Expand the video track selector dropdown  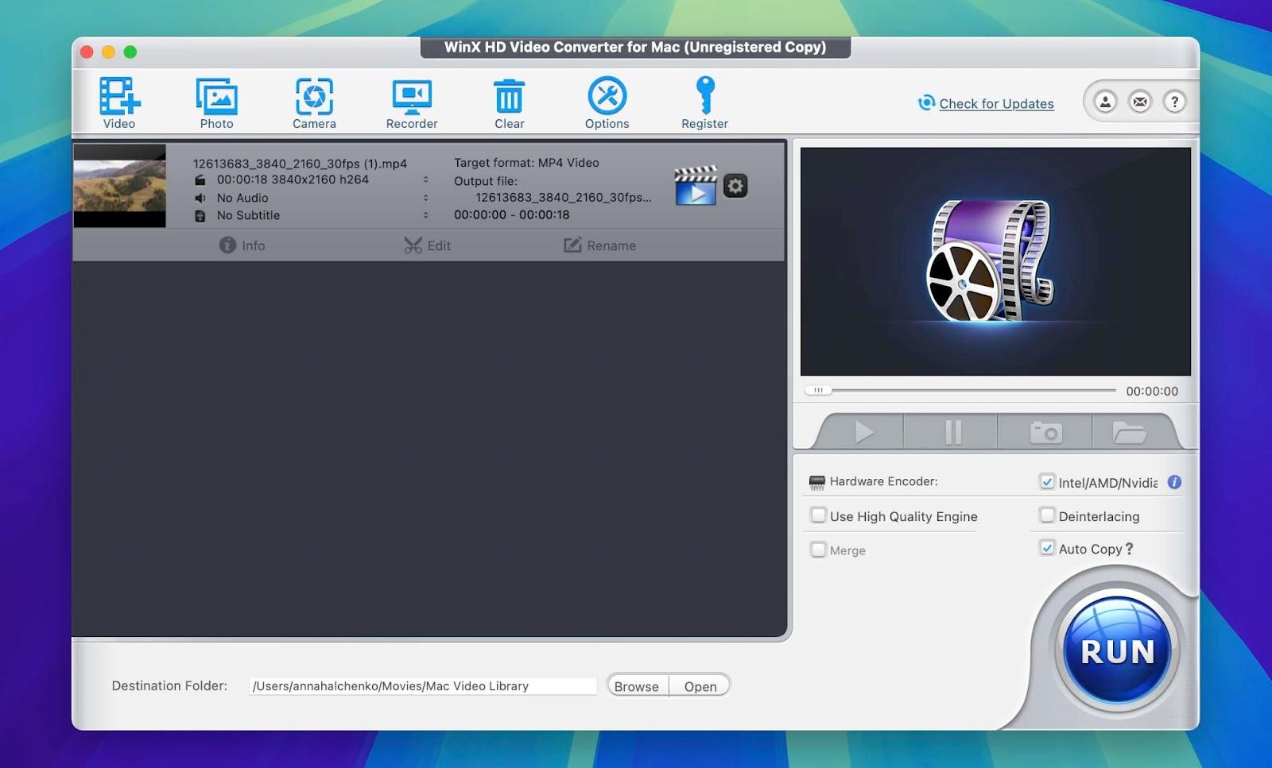(x=425, y=179)
